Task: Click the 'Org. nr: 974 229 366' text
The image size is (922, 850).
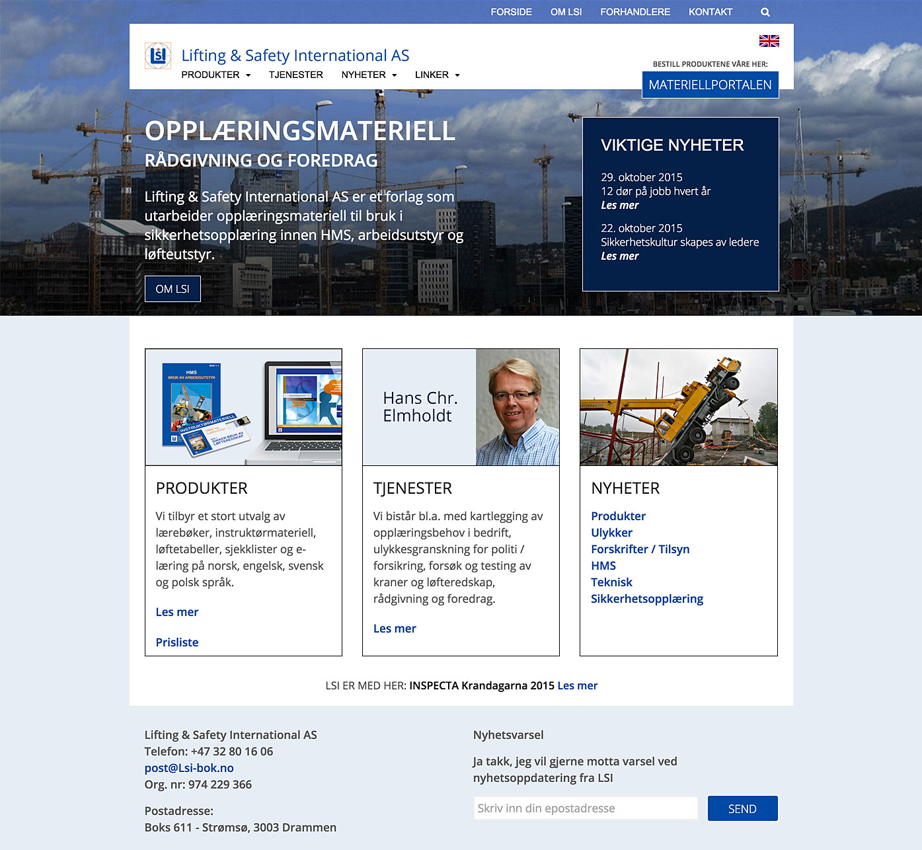Action: pos(198,785)
